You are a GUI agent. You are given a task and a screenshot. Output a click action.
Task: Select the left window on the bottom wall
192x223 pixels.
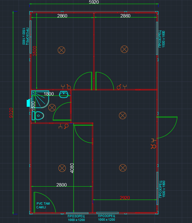pyautogui.click(x=77, y=213)
